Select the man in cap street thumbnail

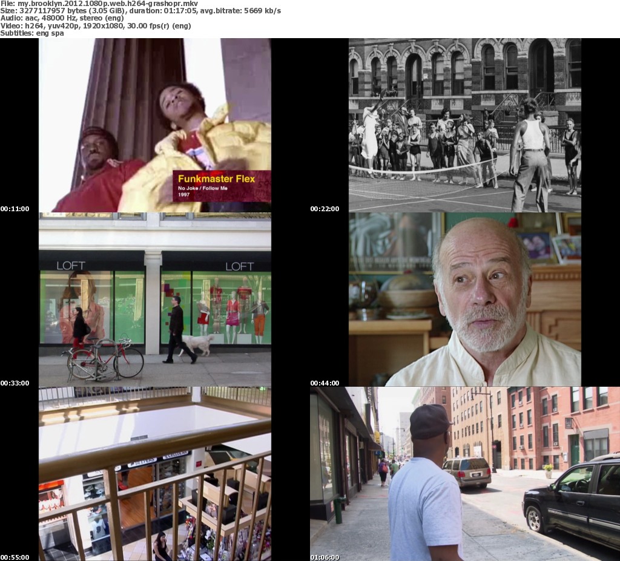tap(464, 474)
